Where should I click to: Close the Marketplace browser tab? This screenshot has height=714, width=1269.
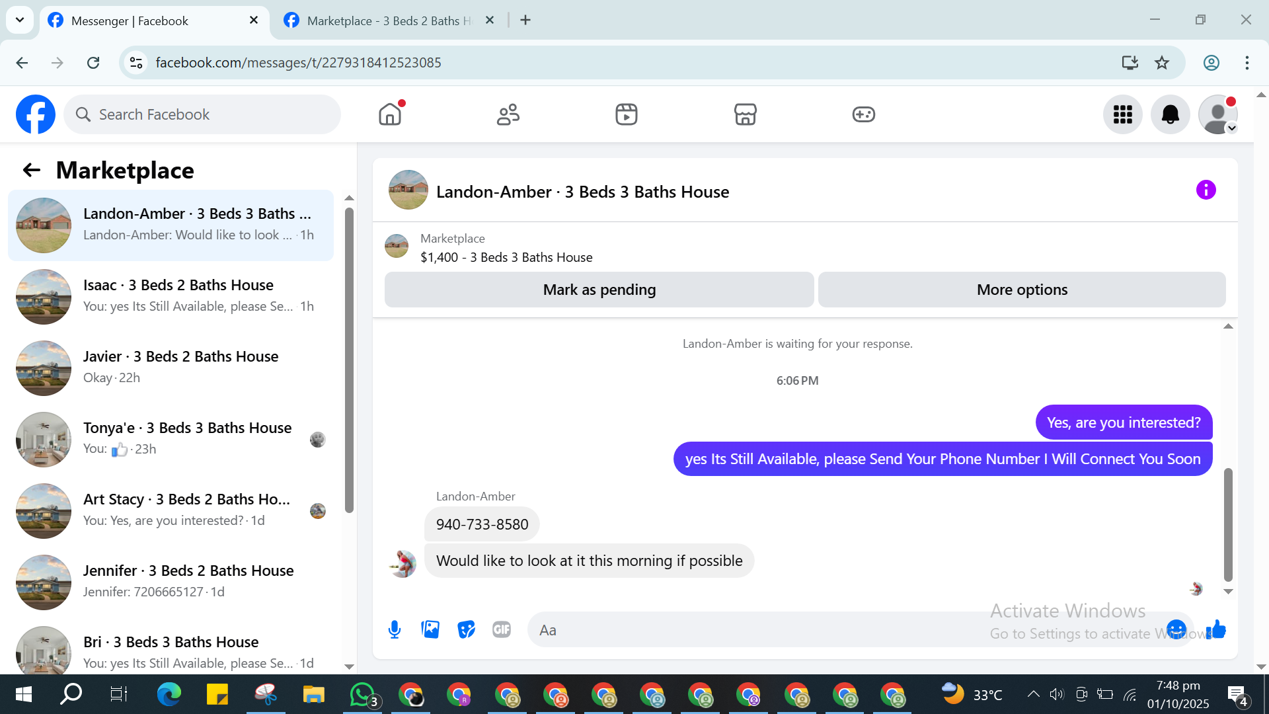coord(490,20)
